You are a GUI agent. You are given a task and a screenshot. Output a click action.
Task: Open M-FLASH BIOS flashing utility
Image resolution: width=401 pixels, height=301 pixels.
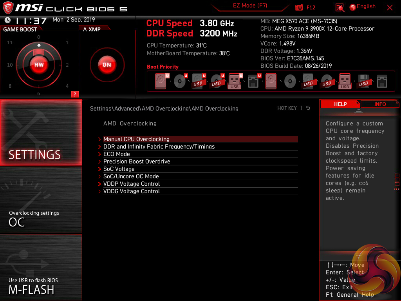click(x=41, y=267)
